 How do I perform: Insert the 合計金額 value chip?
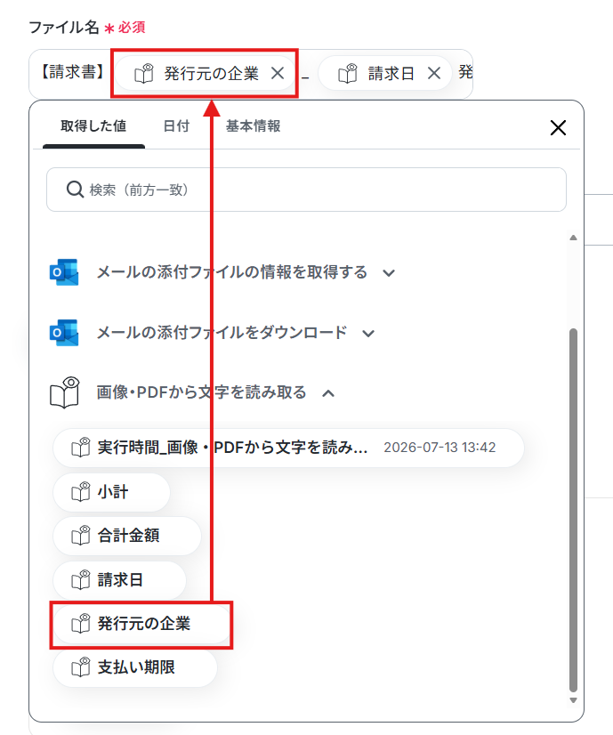(x=127, y=536)
